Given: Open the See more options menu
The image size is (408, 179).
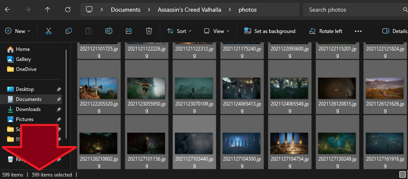Looking at the screenshot, I should click(358, 31).
